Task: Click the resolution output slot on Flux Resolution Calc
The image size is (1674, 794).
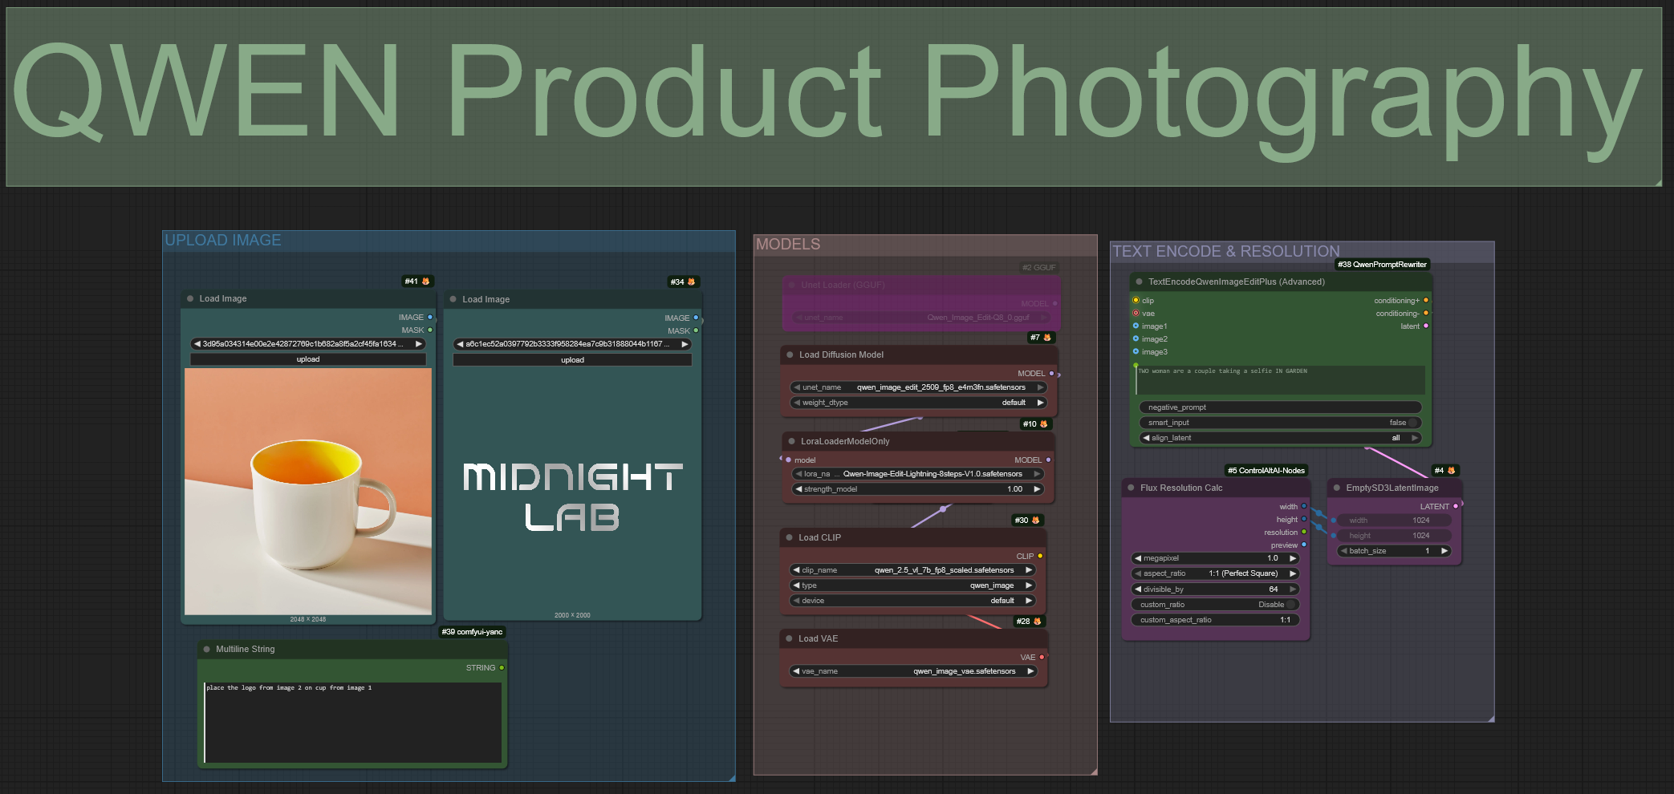Action: click(1304, 532)
